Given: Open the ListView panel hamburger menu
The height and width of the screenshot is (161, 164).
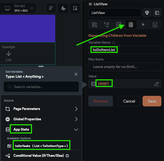Looking at the screenshot, I should click(90, 4).
